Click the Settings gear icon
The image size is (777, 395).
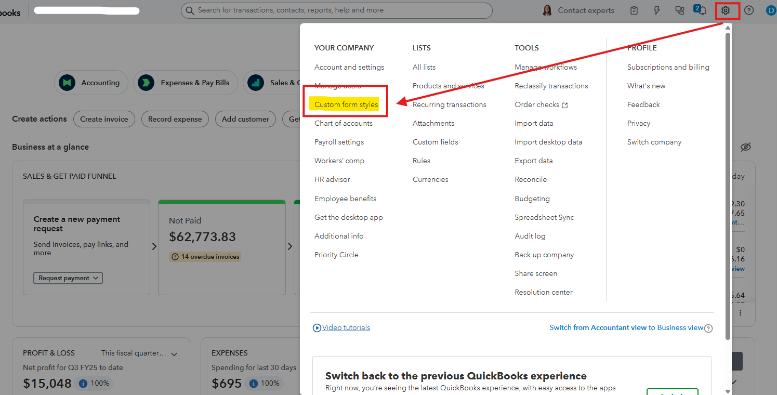pos(726,10)
